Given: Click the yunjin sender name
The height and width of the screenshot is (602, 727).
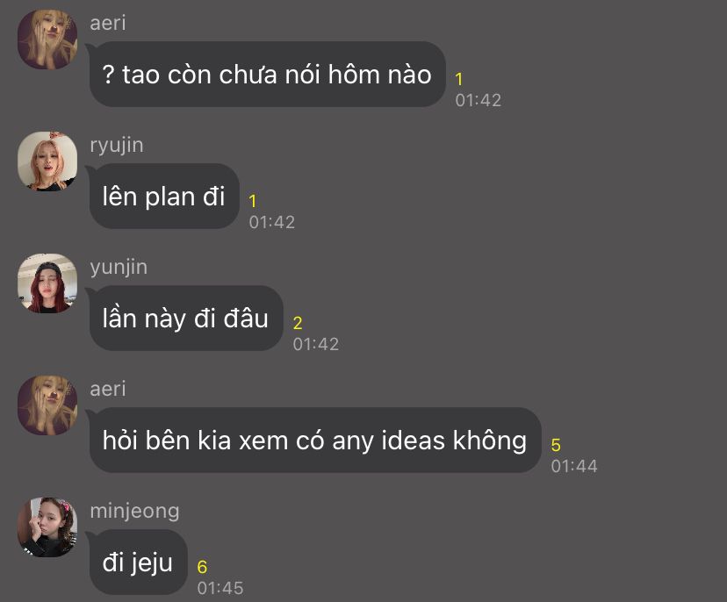Looking at the screenshot, I should [119, 268].
